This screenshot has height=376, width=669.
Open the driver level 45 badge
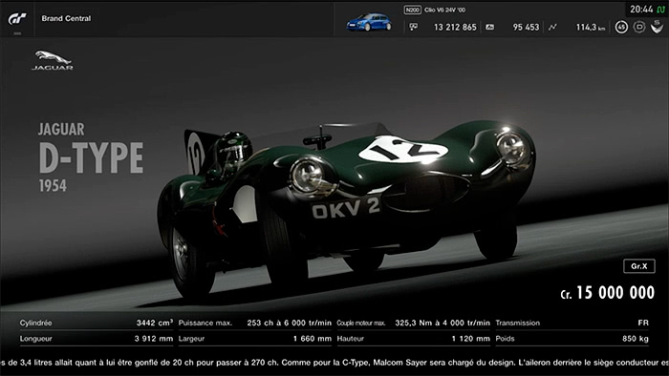click(621, 28)
